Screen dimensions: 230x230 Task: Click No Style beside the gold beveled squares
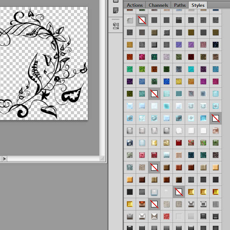(x=179, y=192)
